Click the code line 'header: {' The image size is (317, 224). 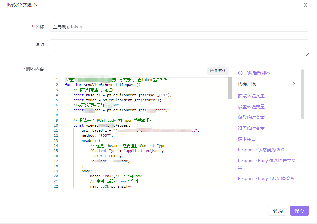(91, 141)
